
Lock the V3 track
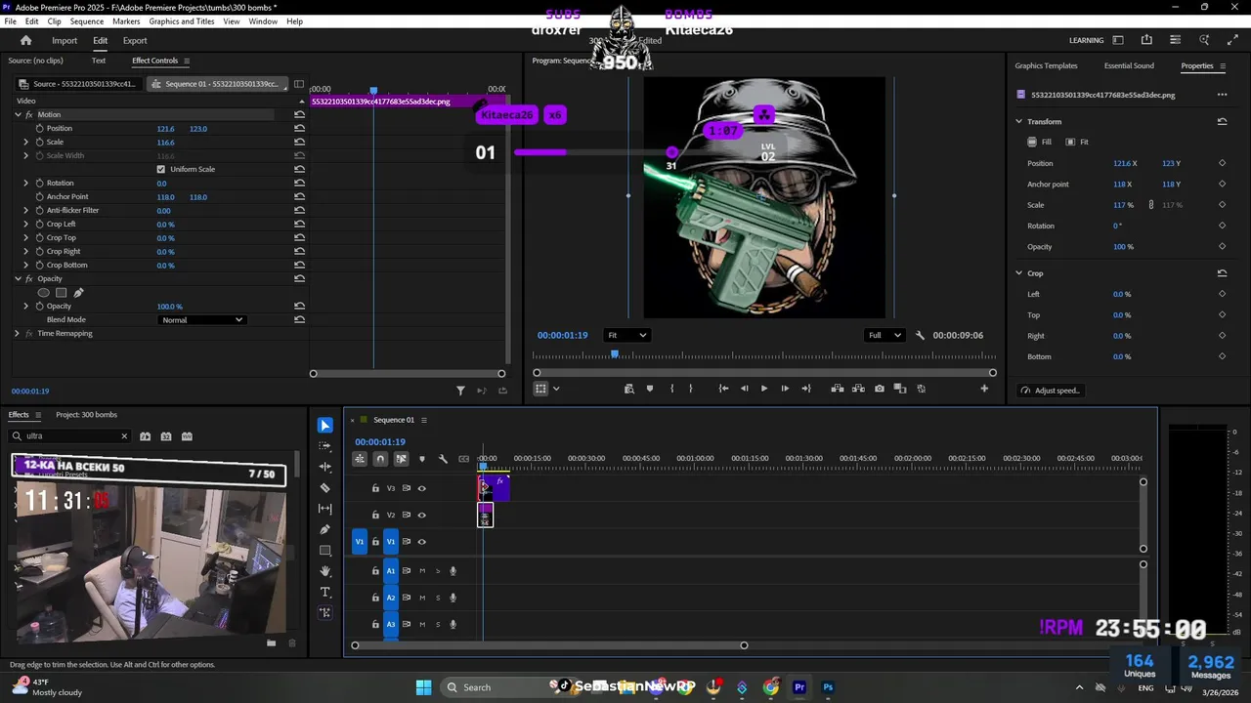point(375,488)
